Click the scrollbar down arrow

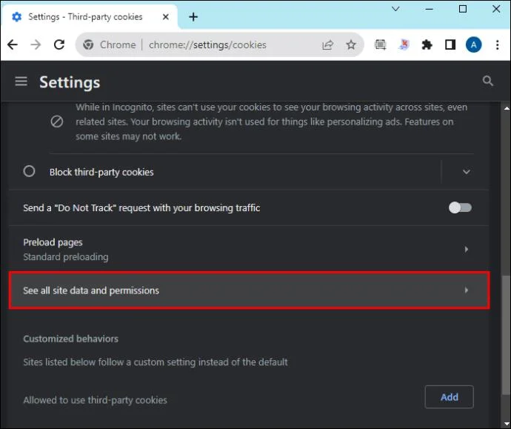[506, 424]
